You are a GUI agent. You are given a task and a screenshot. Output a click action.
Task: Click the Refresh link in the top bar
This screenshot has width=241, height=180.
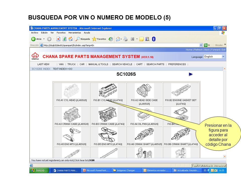pos(198,50)
